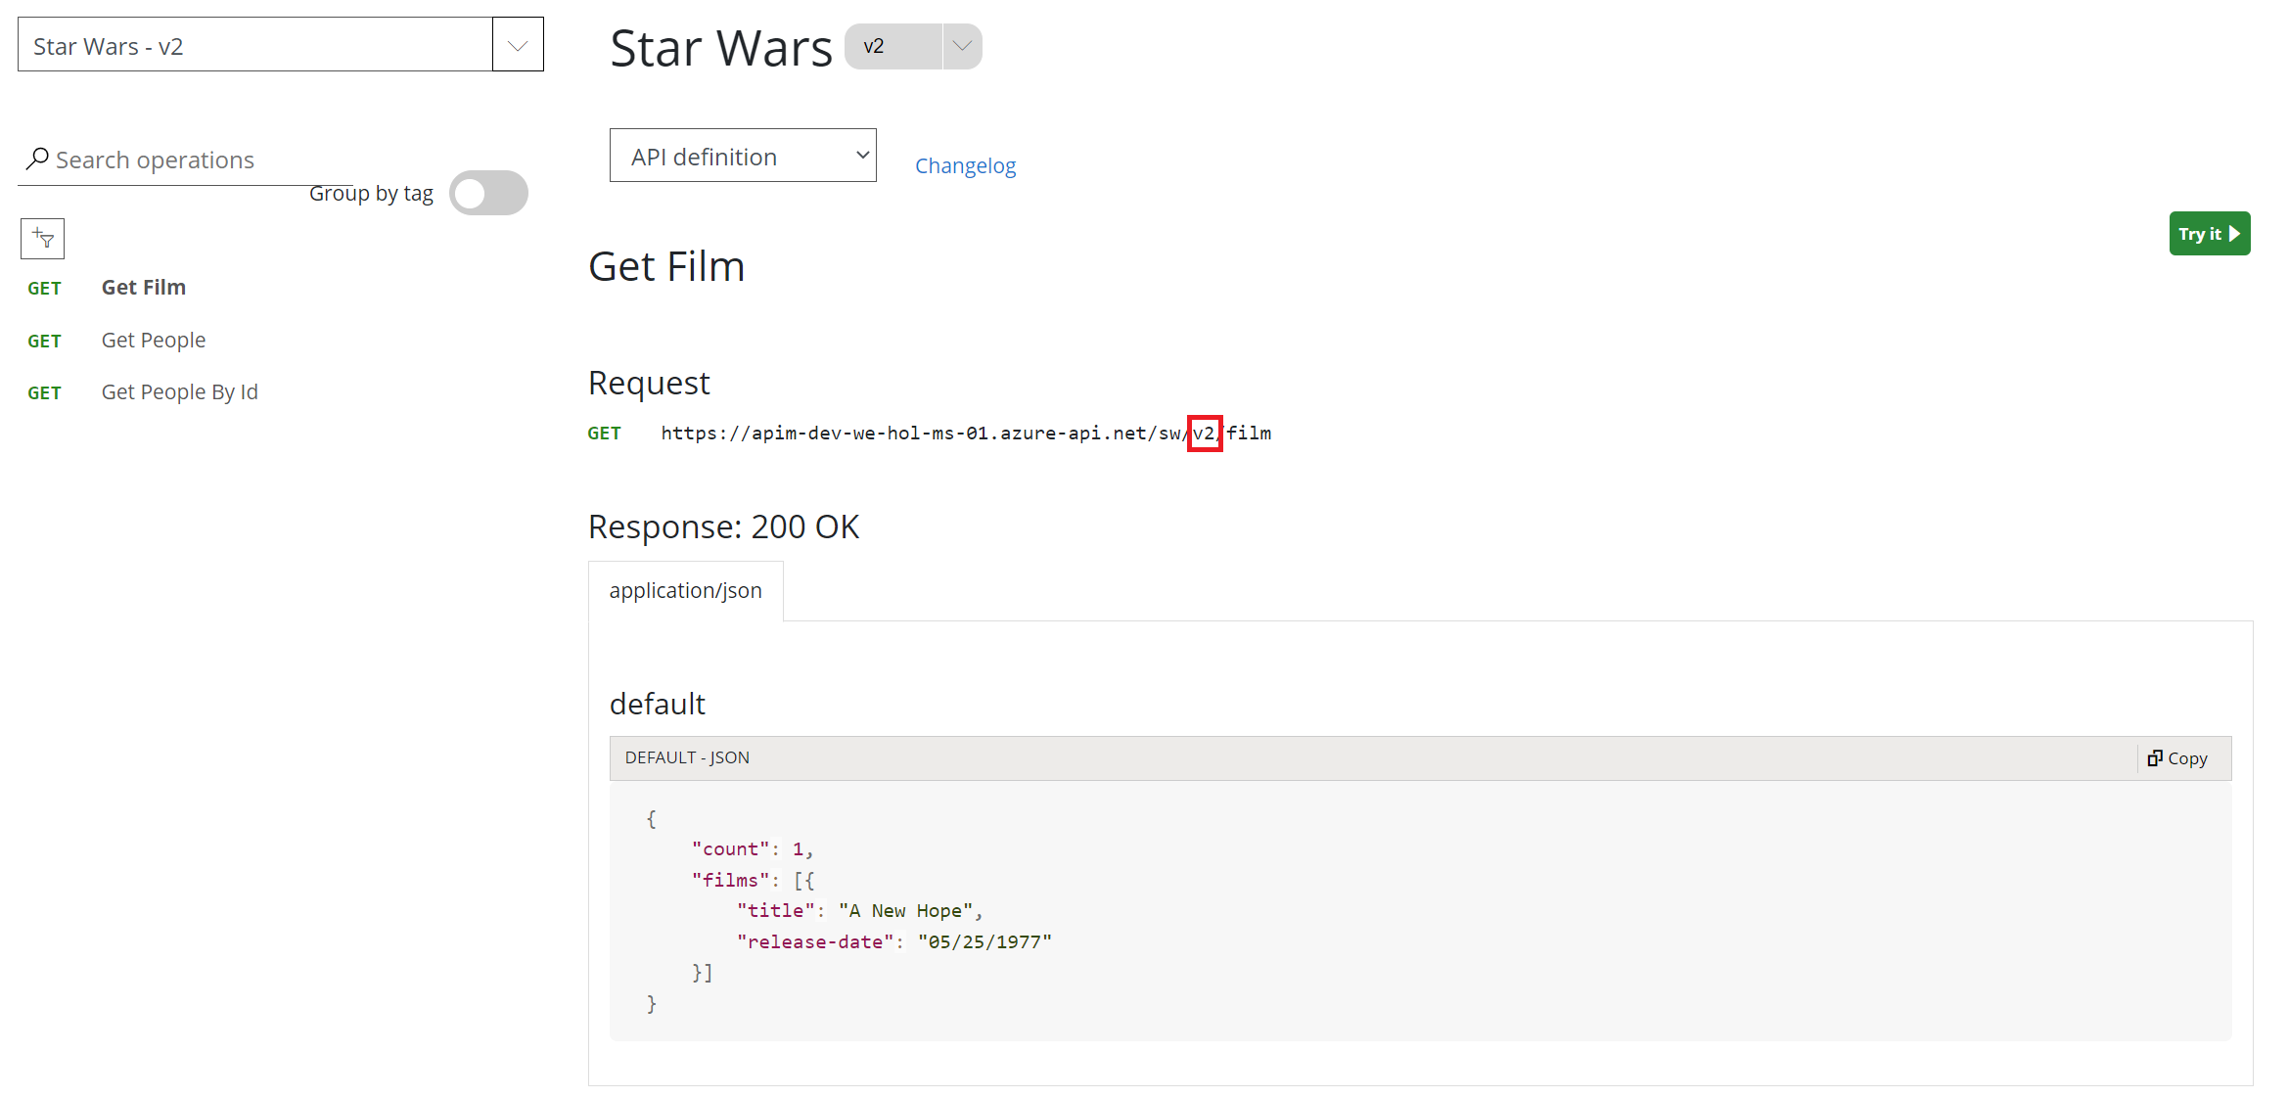Click the request URL text ending in film
2288x1098 pixels.
(x=966, y=434)
